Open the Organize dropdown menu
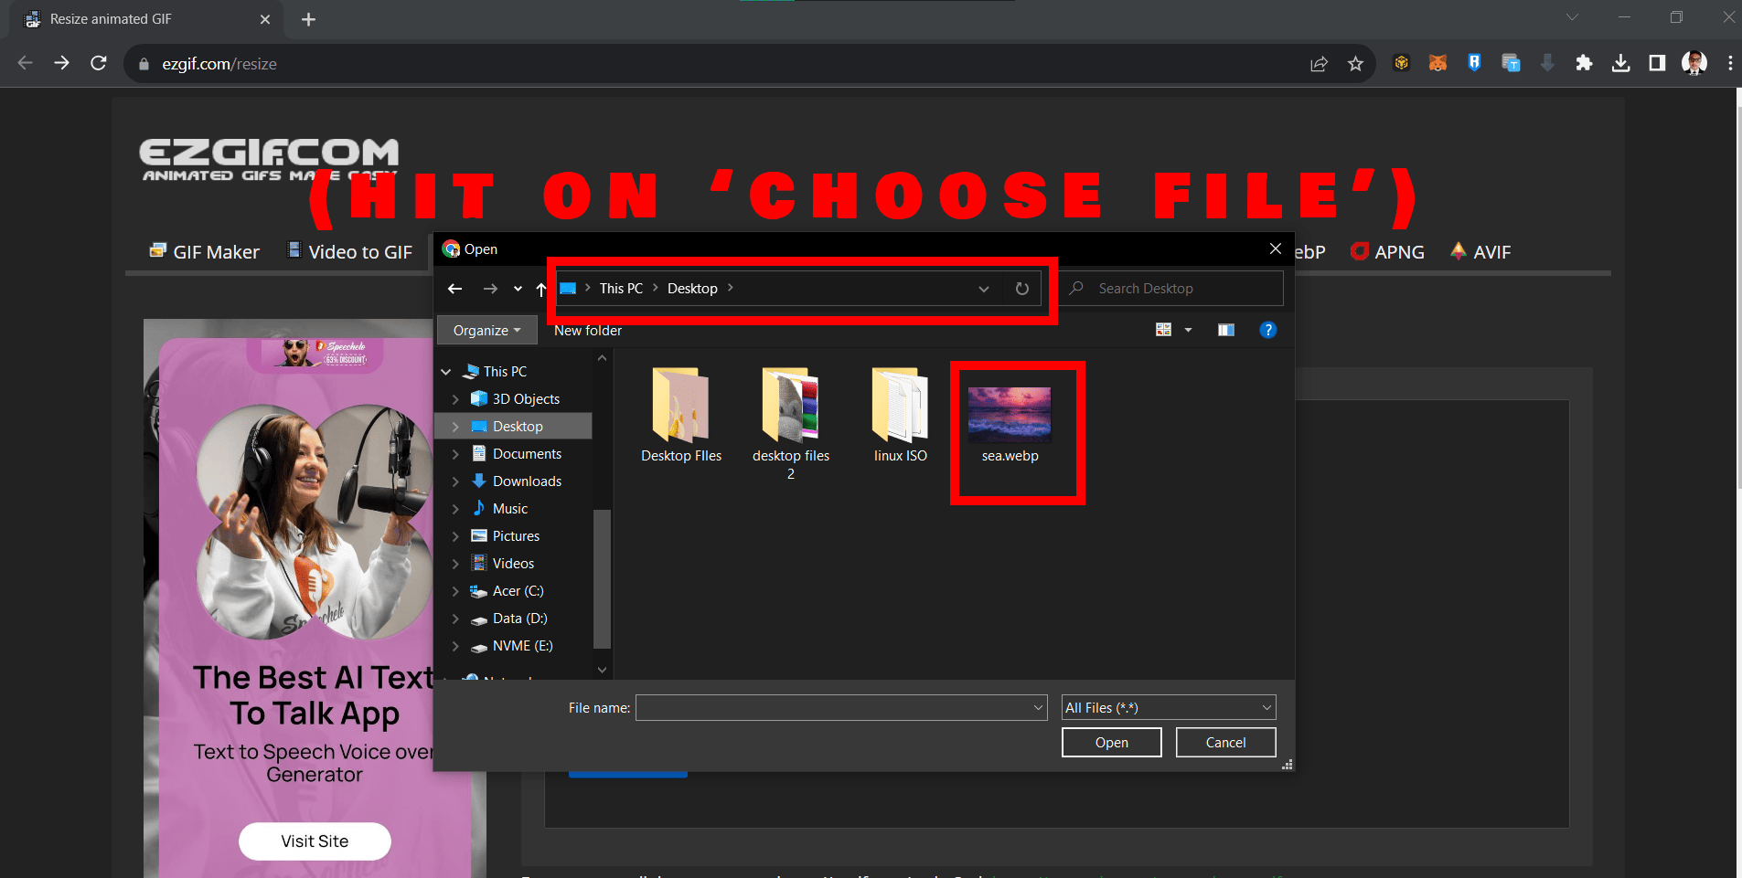The width and height of the screenshot is (1742, 878). (486, 330)
